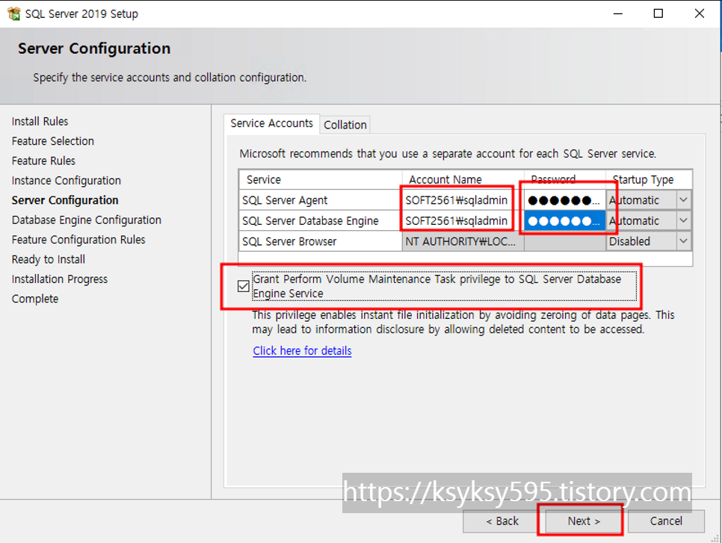Click Installation Progress step
This screenshot has height=543, width=722.
pos(59,279)
